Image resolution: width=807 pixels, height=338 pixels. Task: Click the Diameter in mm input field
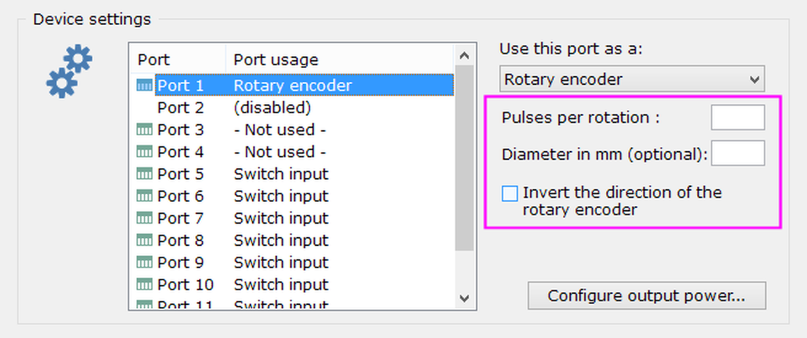pos(737,153)
